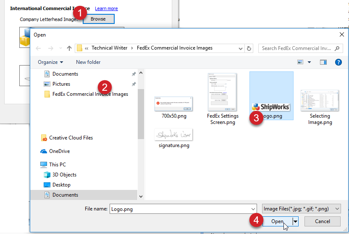
Task: Click the navigation pane scrollbar thumb
Action: [x=141, y=114]
